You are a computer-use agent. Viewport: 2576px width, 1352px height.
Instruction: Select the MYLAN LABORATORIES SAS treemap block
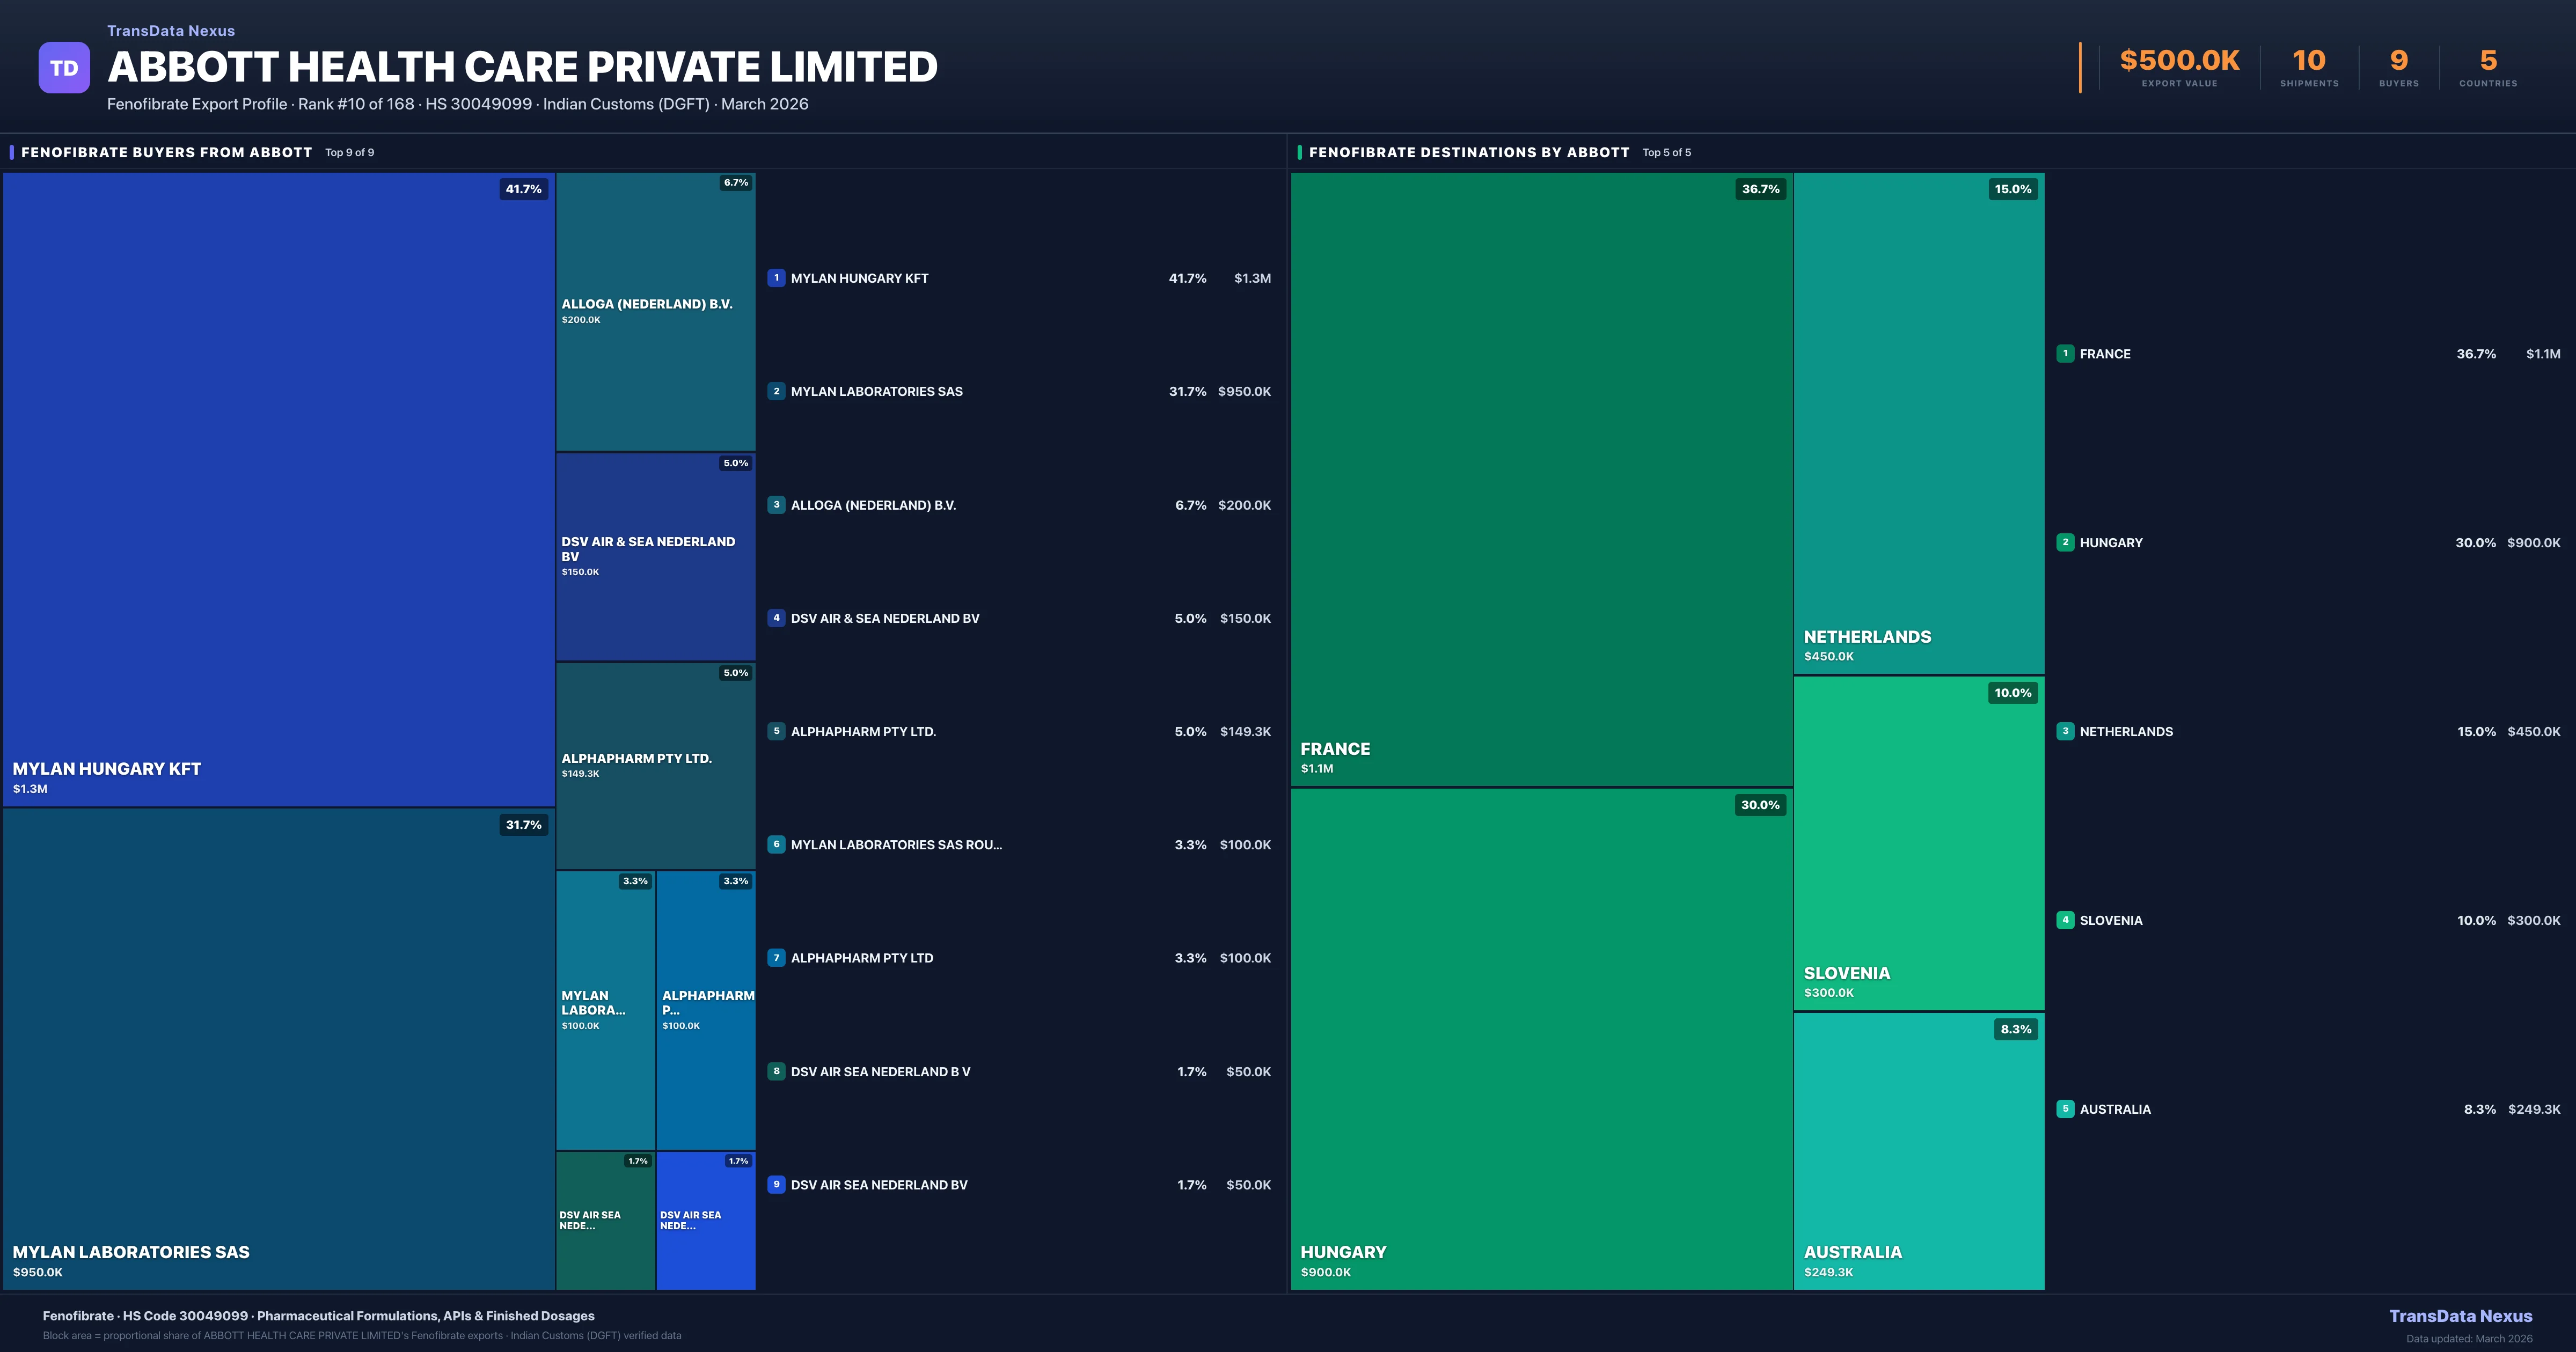tap(278, 1050)
